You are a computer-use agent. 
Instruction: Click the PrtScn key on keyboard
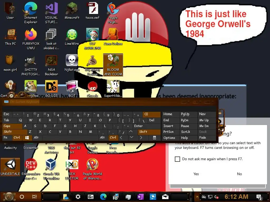[171, 132]
